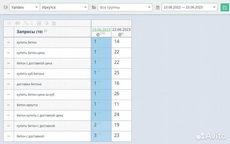This screenshot has width=230, height=144.
Task: Open the 23.06.2023 date link
Action: point(101,30)
